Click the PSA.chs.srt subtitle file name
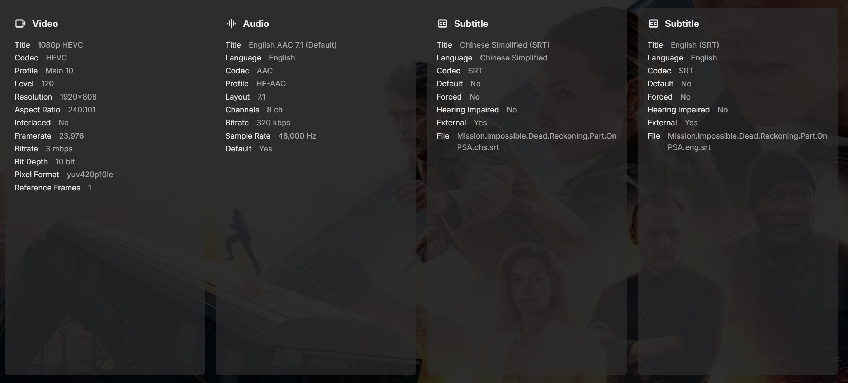The height and width of the screenshot is (383, 848). click(x=537, y=141)
